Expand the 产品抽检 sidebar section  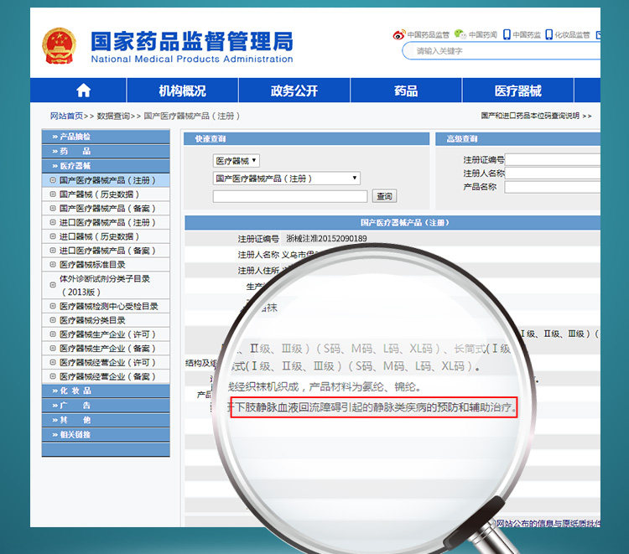[106, 137]
